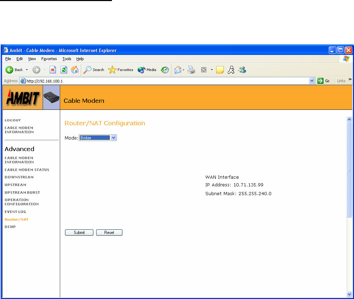Click the address bar page icon
Viewport: 354px width, 299px height.
point(23,81)
